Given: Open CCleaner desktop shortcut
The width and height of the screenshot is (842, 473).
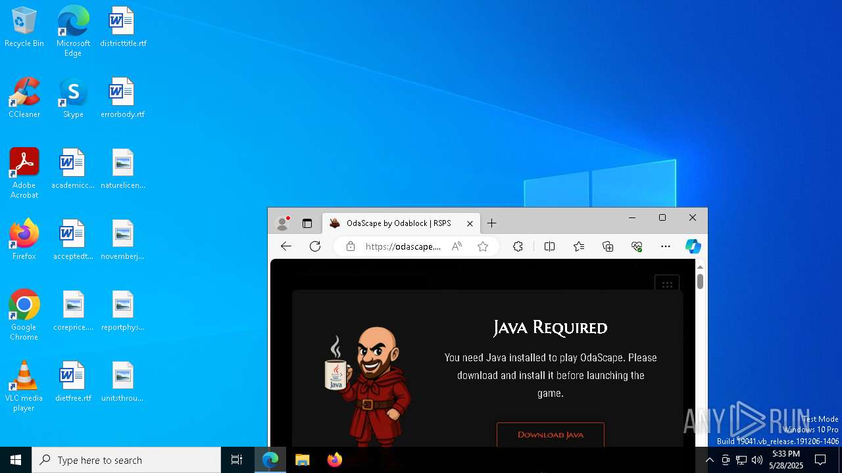Looking at the screenshot, I should 24,99.
